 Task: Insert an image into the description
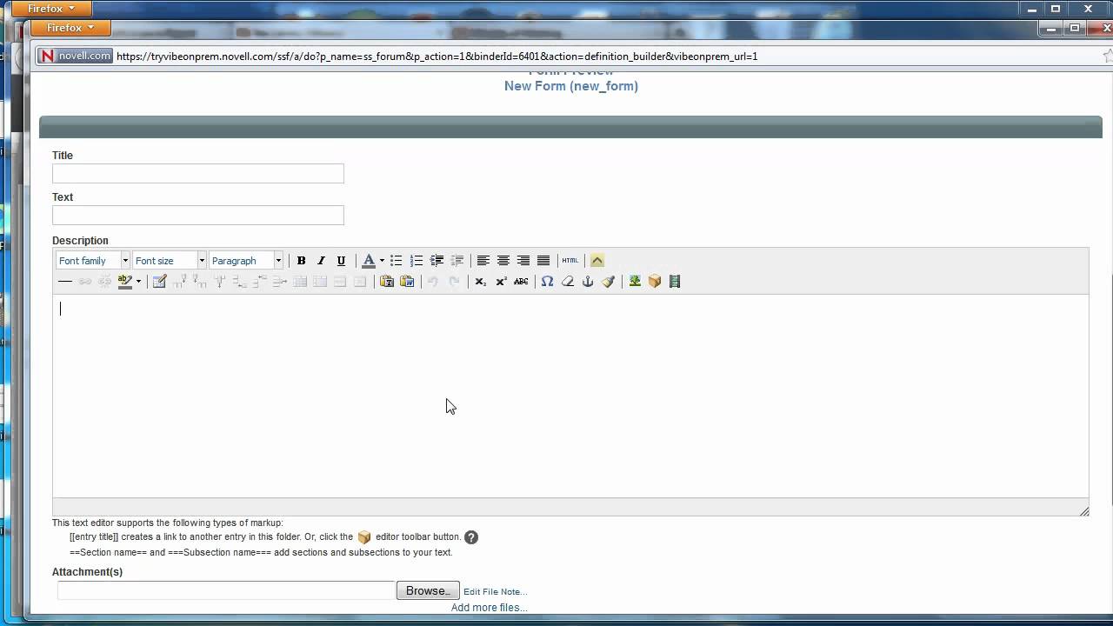click(635, 282)
